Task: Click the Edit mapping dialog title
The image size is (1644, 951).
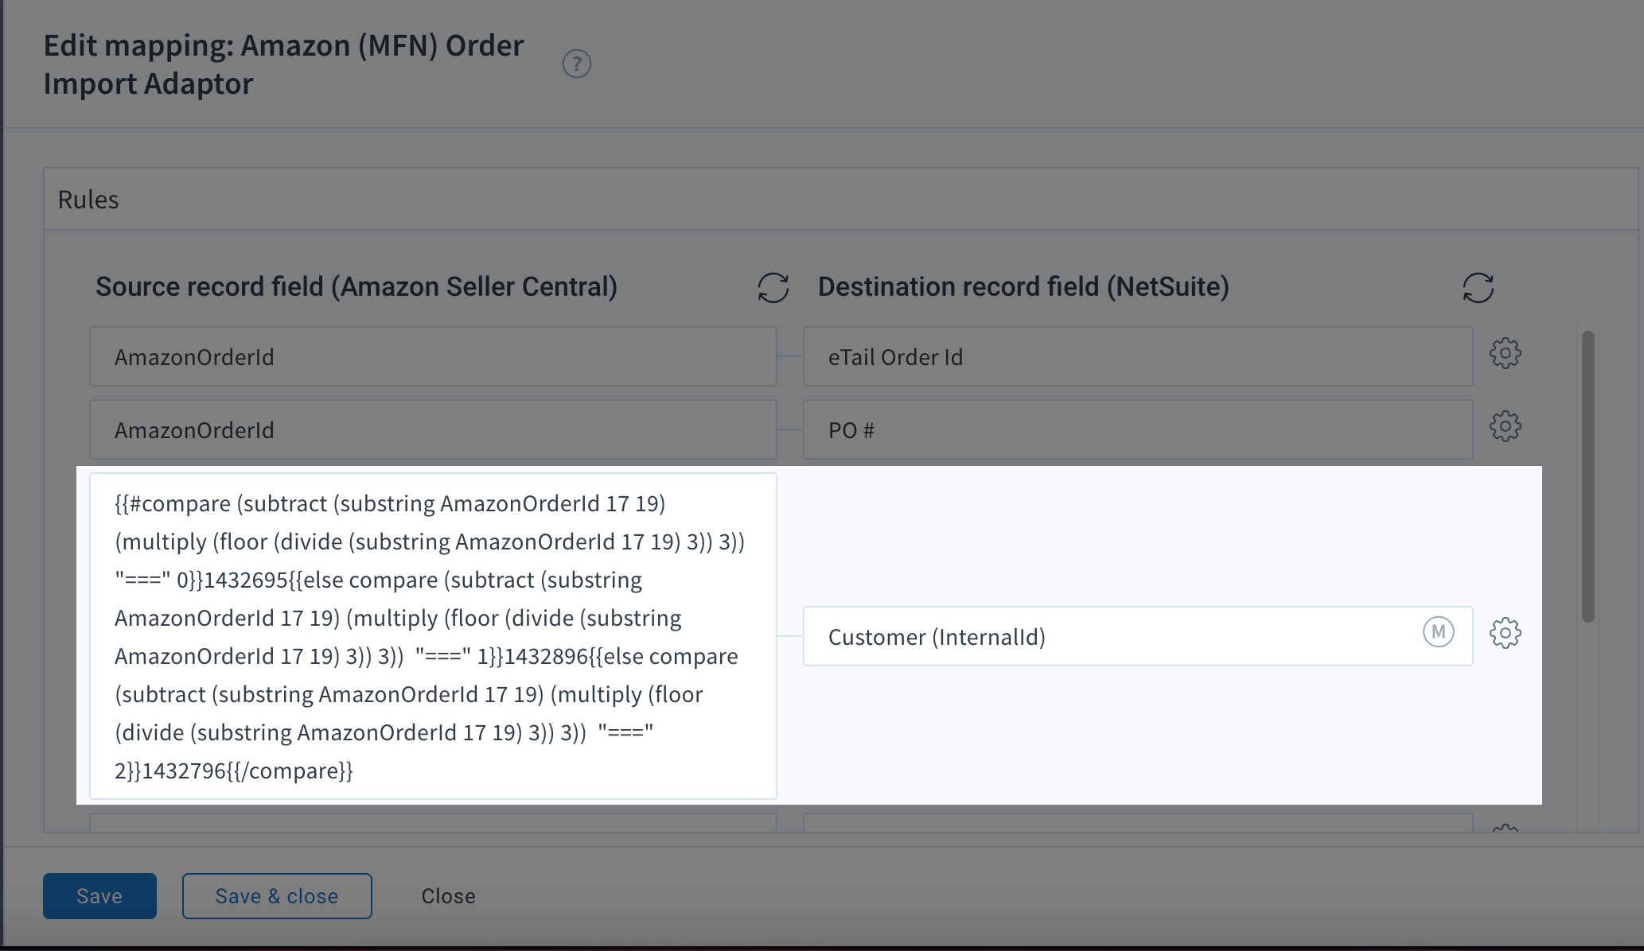Action: [x=283, y=64]
